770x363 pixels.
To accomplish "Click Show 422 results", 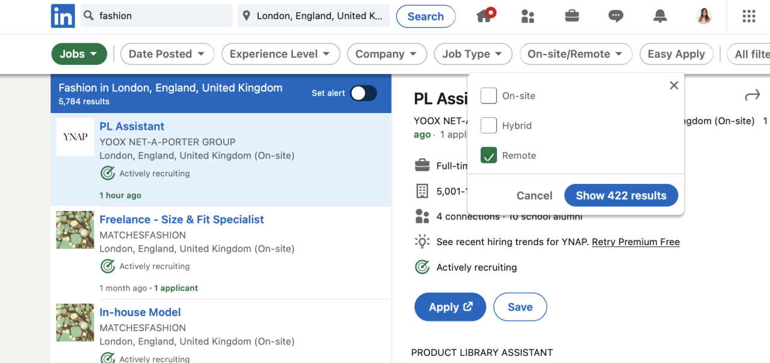I will 621,195.
